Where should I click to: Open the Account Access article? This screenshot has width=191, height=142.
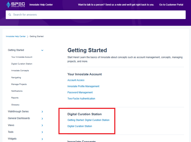point(76,80)
